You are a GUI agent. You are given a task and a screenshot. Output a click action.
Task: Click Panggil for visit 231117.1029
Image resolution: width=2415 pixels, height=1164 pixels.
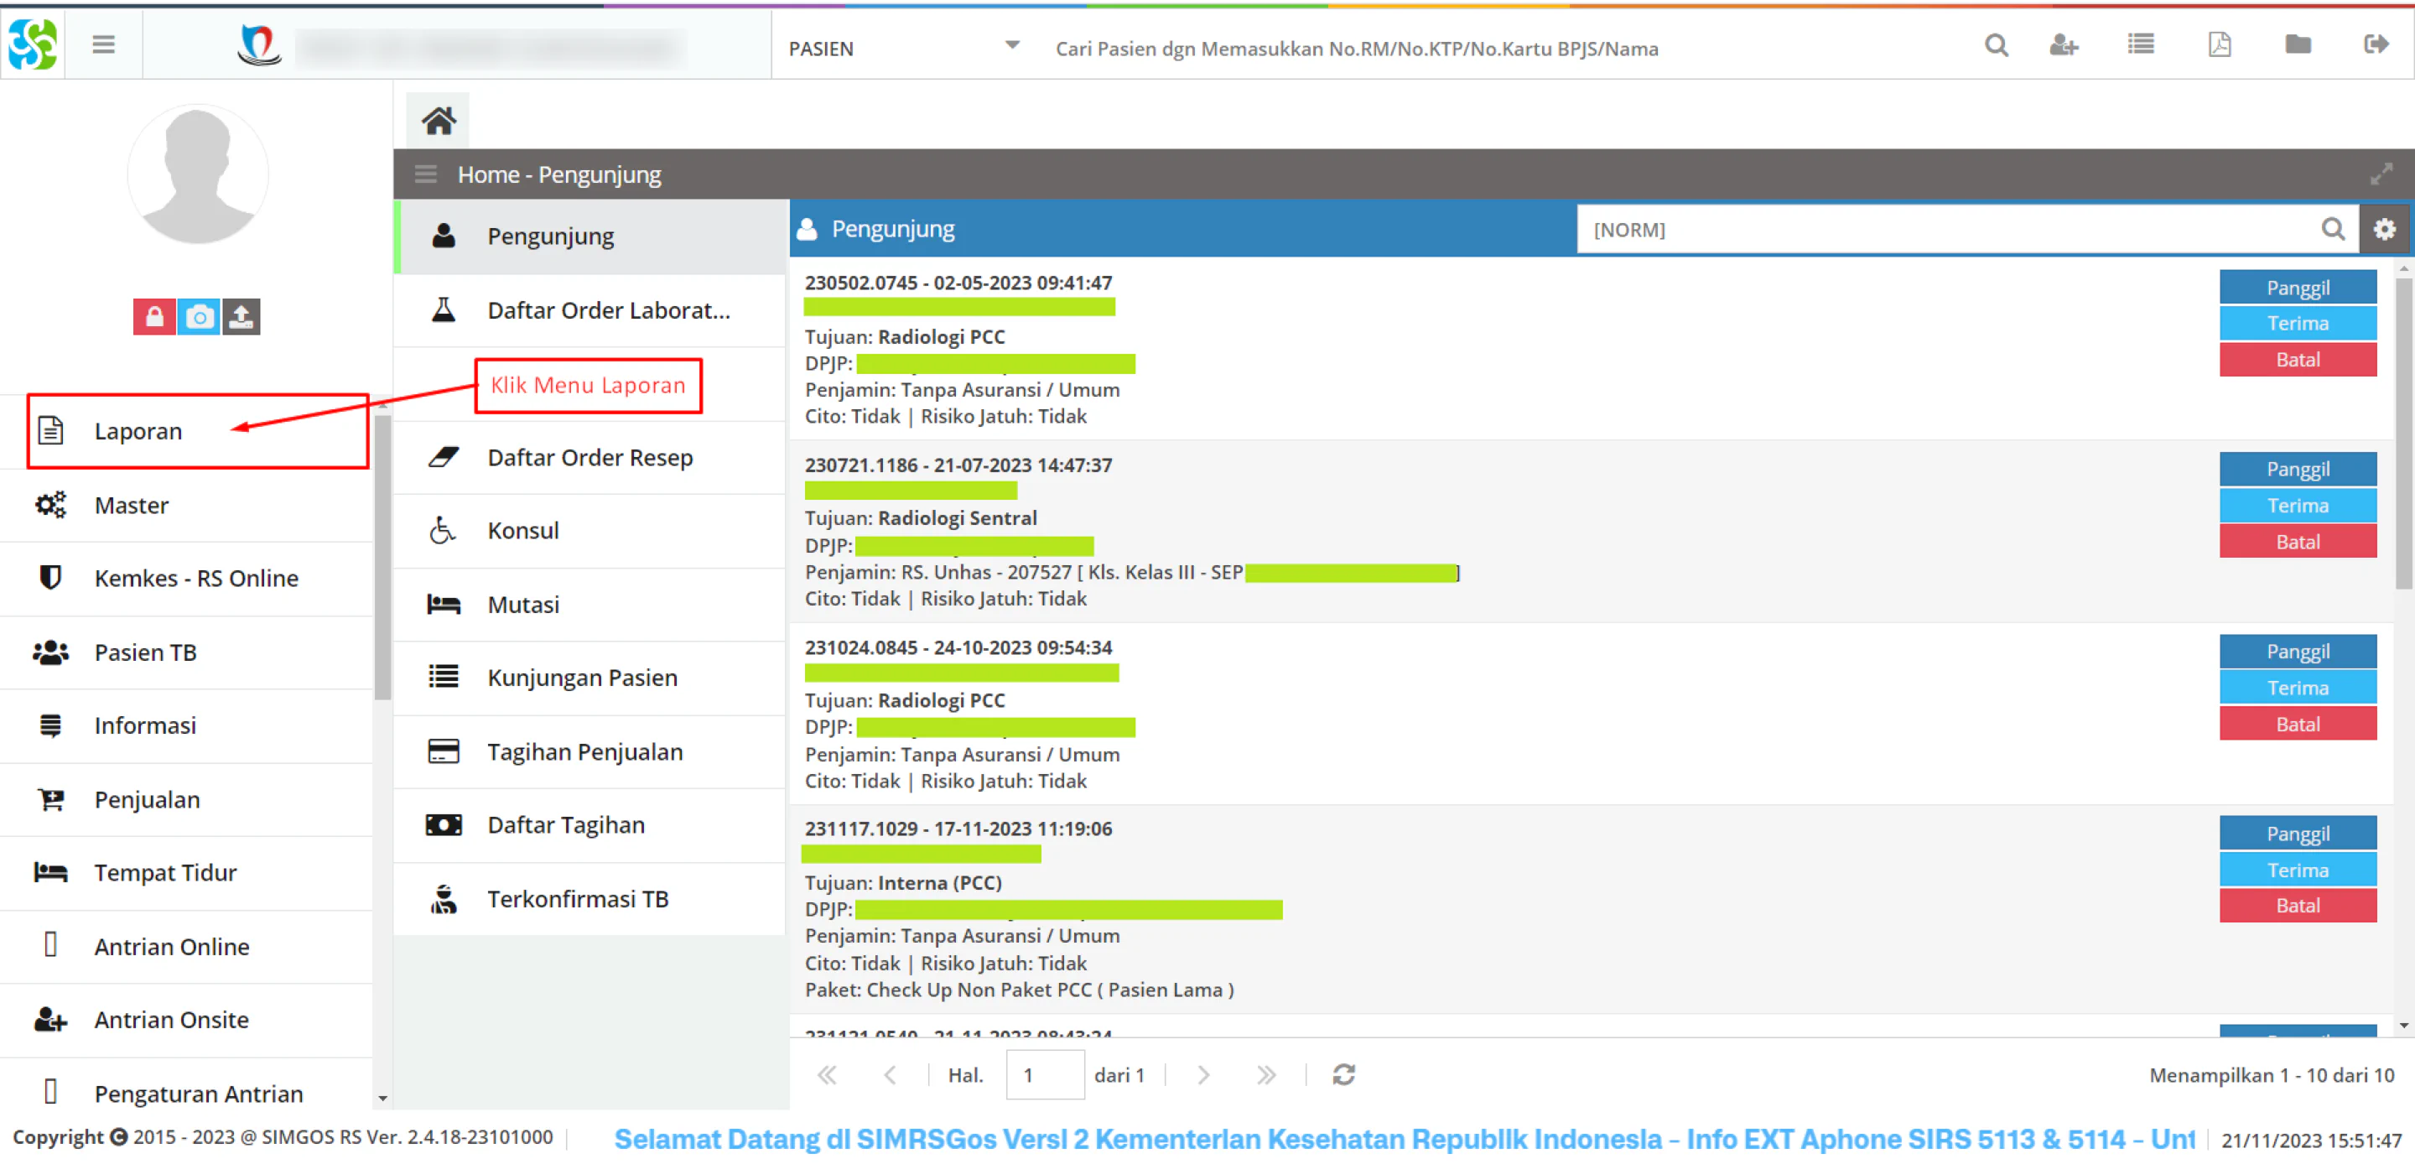point(2298,834)
